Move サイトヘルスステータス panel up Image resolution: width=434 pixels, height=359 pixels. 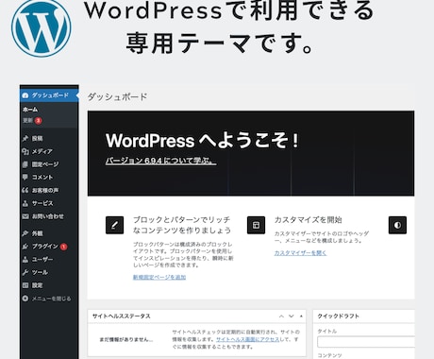tap(281, 316)
